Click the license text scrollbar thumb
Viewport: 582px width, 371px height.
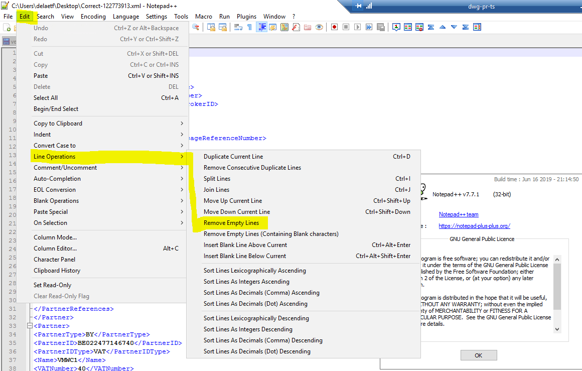[x=557, y=286]
